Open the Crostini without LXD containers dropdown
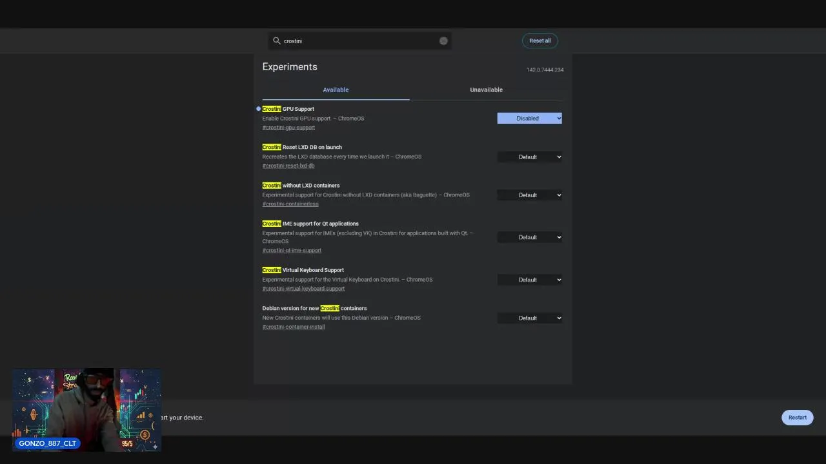826x464 pixels. tap(529, 195)
